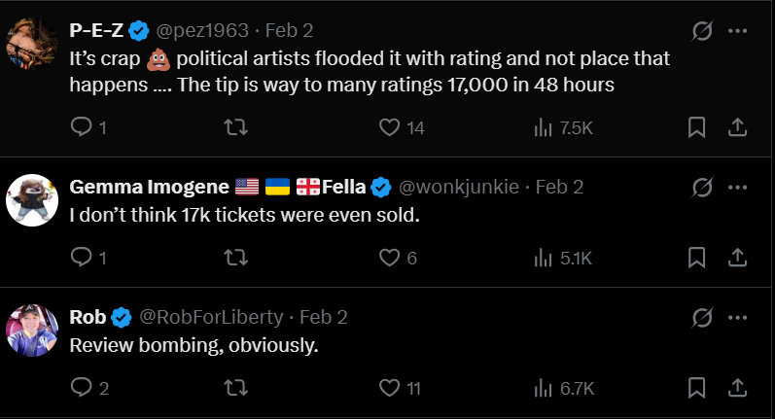Bookmark Rob's tweet

(x=696, y=388)
